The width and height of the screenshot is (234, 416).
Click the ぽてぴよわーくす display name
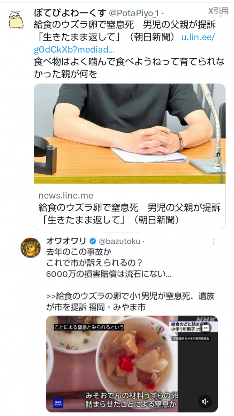(70, 13)
